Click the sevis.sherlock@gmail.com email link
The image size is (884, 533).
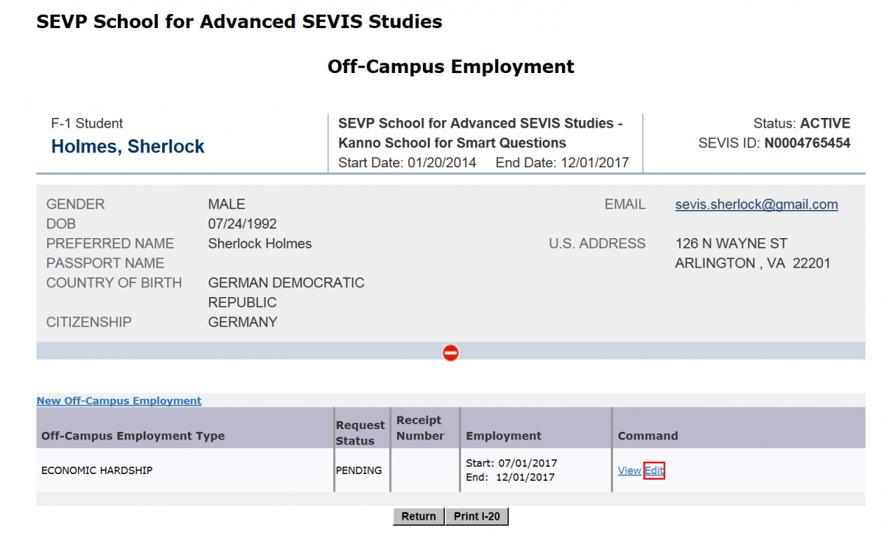pyautogui.click(x=756, y=204)
